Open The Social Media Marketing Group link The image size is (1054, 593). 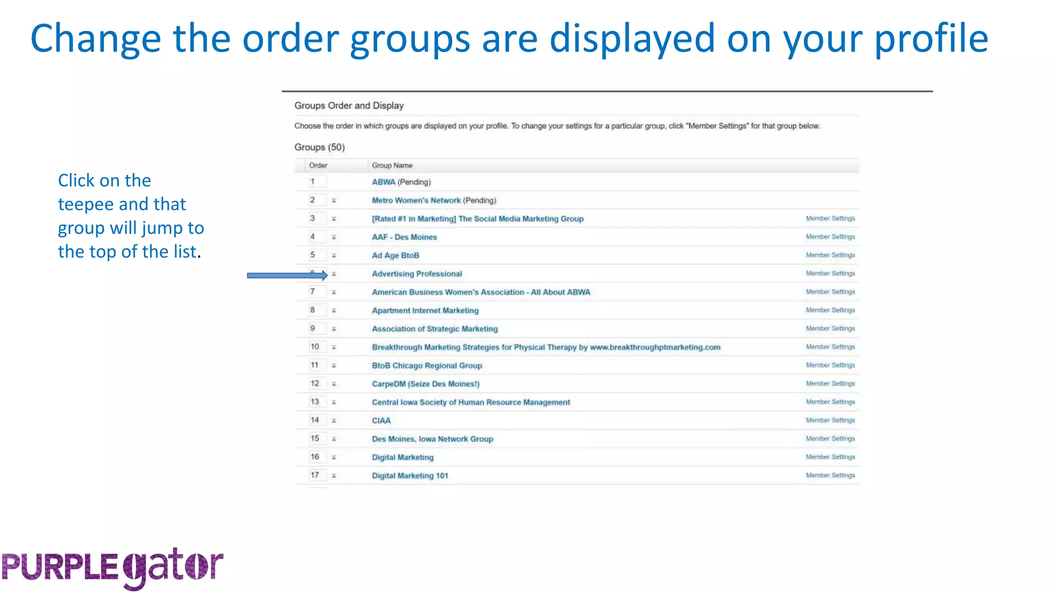(478, 219)
